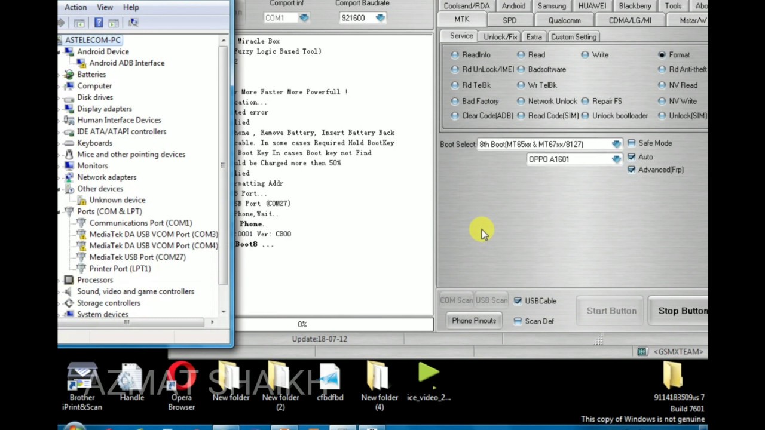Open the Boot Select dropdown
The height and width of the screenshot is (430, 765).
pos(616,144)
